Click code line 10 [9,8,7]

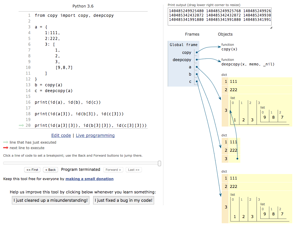pyautogui.click(x=64, y=67)
